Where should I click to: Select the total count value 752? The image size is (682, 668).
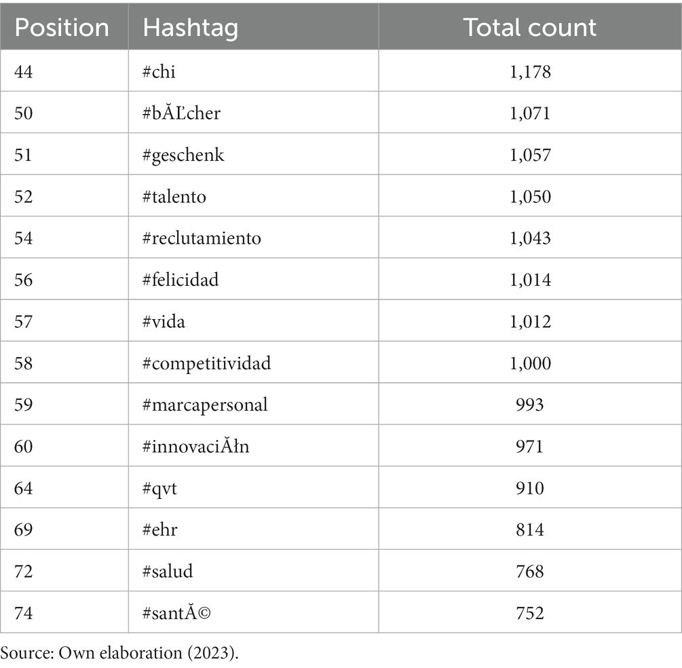pos(530,613)
